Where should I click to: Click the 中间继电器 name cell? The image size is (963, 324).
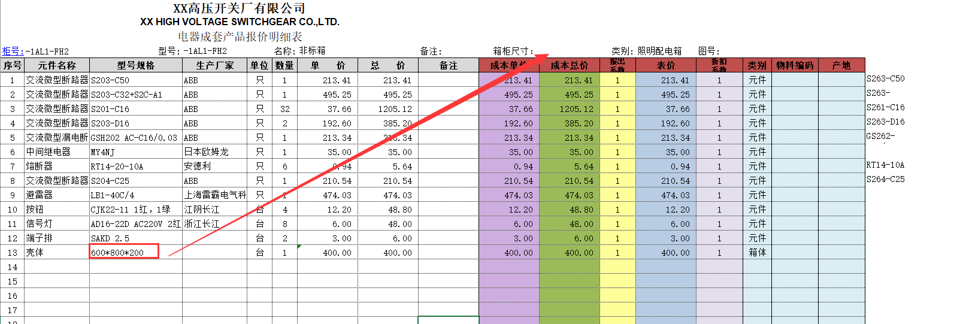tap(57, 152)
